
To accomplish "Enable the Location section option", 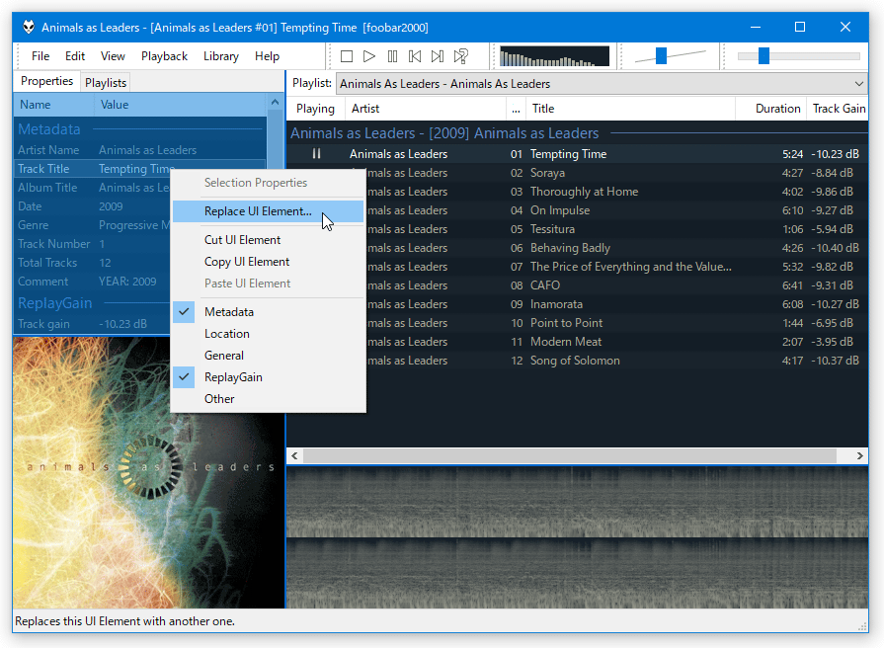I will click(x=269, y=334).
